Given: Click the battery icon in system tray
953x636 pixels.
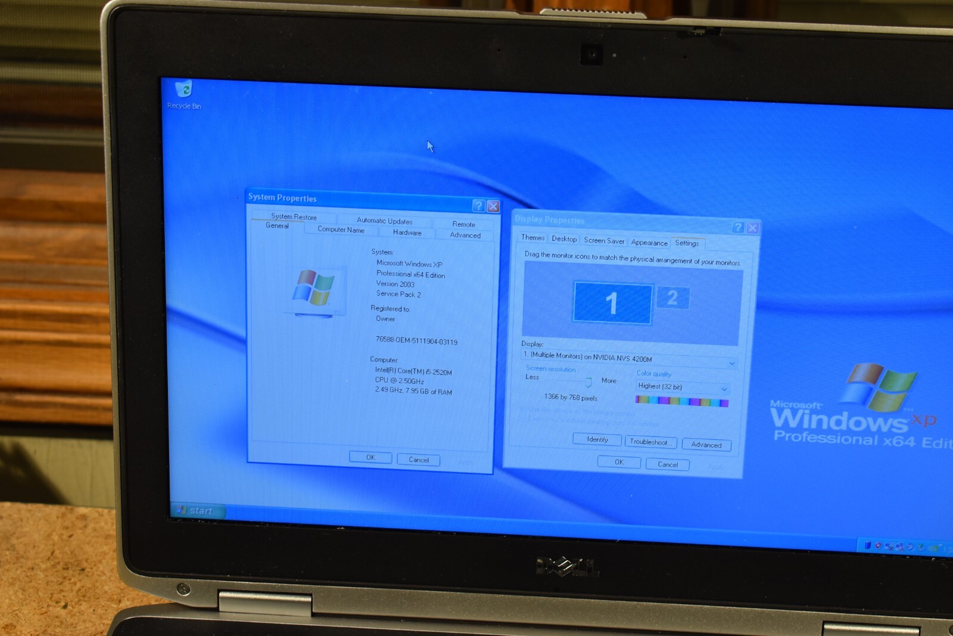Looking at the screenshot, I should tap(868, 545).
